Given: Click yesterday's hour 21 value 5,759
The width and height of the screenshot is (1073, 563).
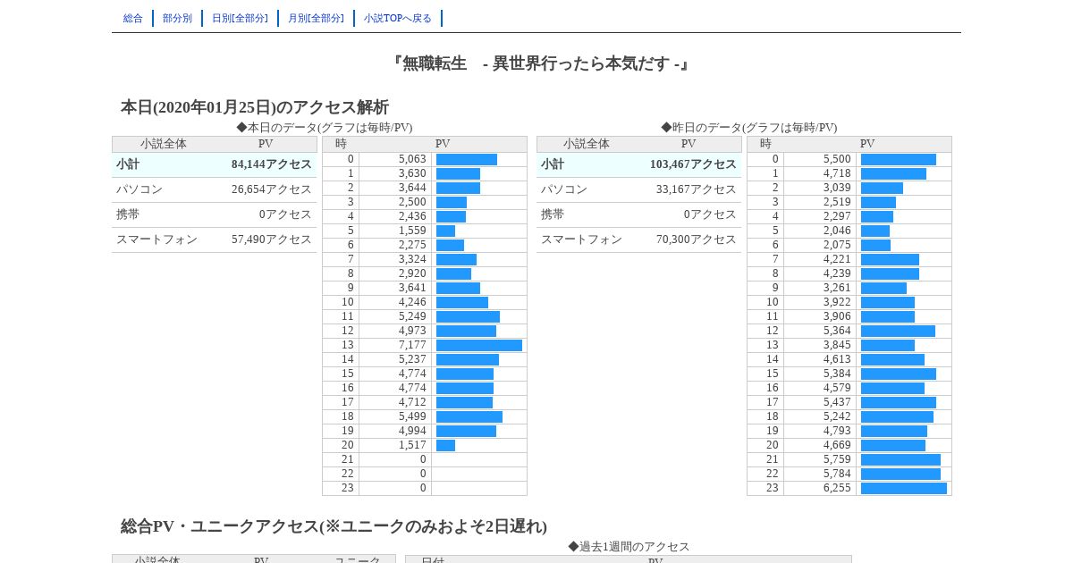Looking at the screenshot, I should 837,459.
